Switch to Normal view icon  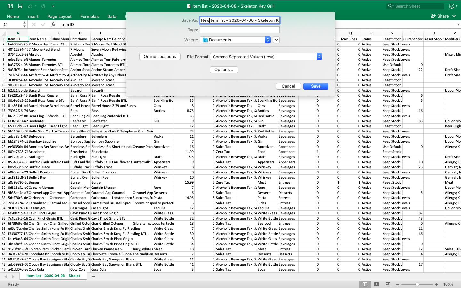pyautogui.click(x=365, y=284)
